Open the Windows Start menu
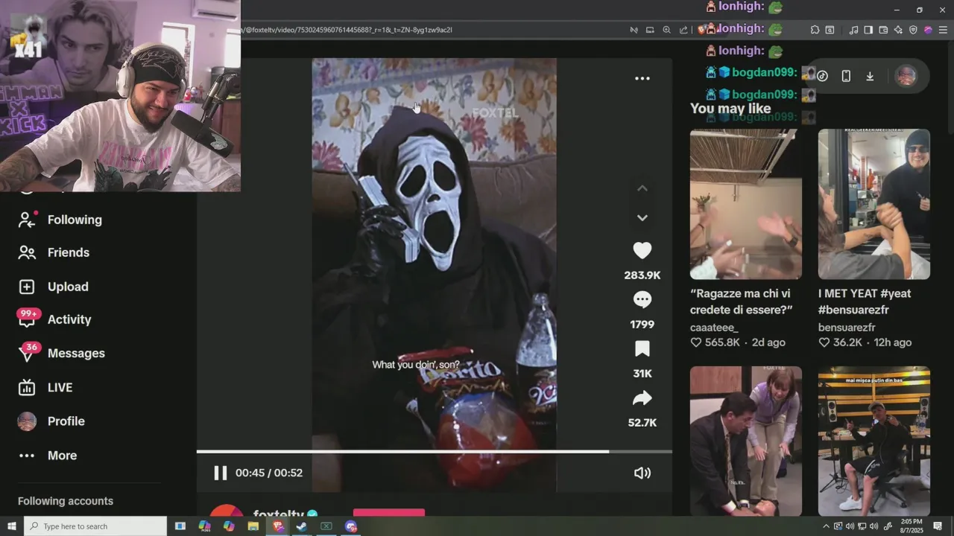954x536 pixels. (12, 526)
